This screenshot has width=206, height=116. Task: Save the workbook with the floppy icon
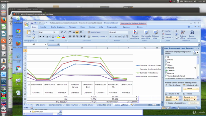32,23
